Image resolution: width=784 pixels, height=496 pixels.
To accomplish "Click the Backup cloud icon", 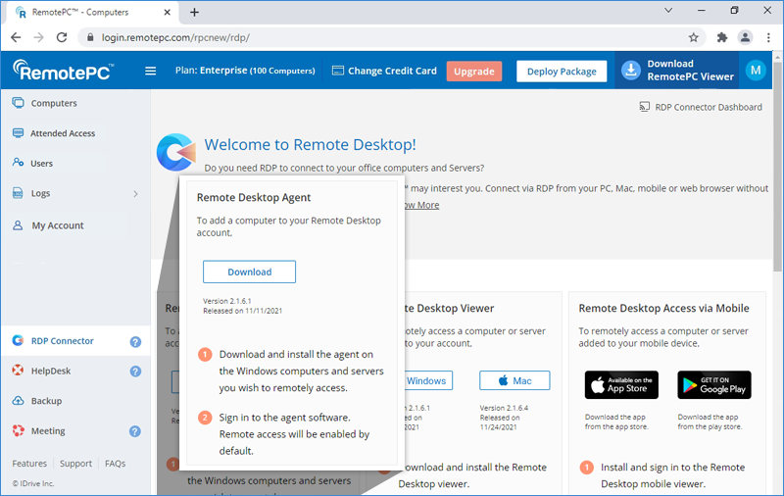I will tap(18, 401).
